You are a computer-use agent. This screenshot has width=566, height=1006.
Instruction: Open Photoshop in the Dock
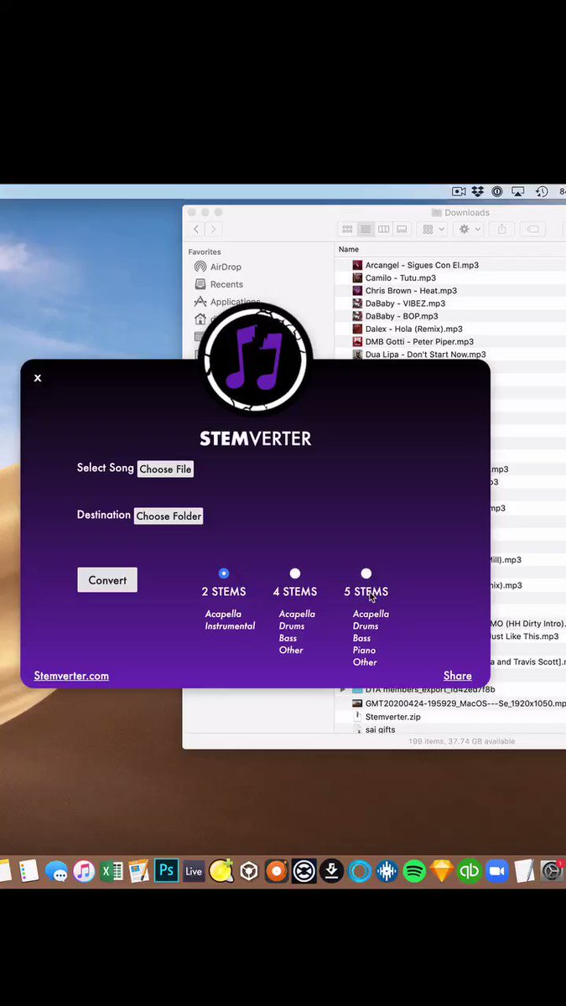point(166,871)
